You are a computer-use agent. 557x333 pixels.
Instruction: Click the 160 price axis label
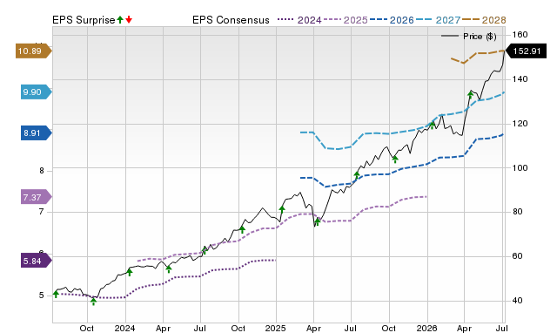(520, 35)
